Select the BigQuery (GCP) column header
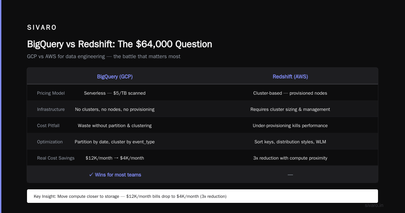This screenshot has width=405, height=213. (x=115, y=77)
